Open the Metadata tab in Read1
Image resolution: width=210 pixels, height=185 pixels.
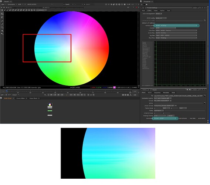(x=166, y=92)
